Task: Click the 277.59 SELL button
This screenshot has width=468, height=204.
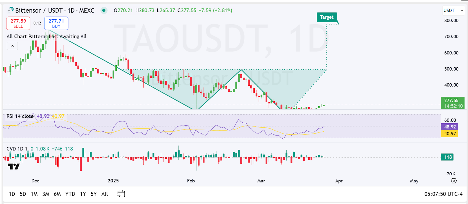Action: click(x=18, y=23)
